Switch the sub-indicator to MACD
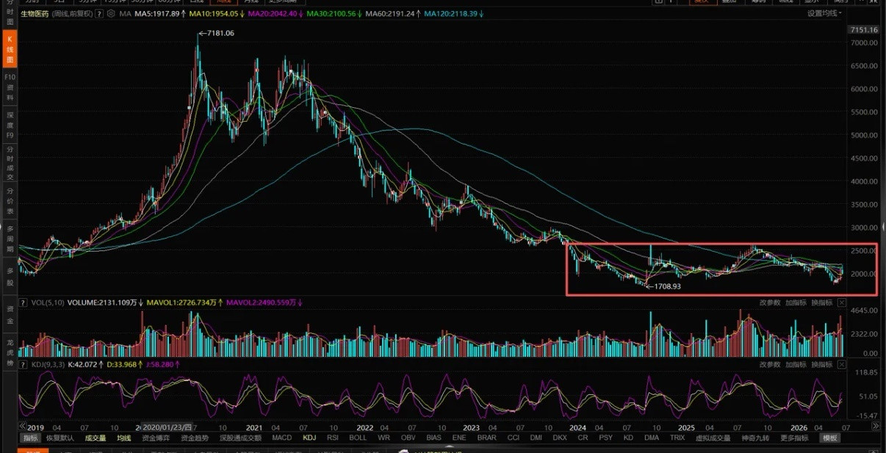886x453 pixels. point(282,438)
